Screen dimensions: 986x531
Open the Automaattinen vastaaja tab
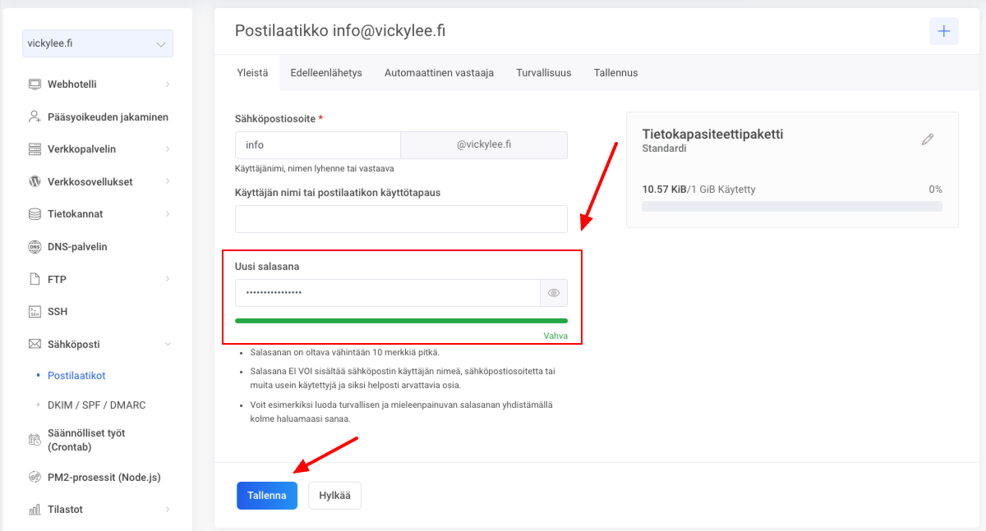pos(439,72)
